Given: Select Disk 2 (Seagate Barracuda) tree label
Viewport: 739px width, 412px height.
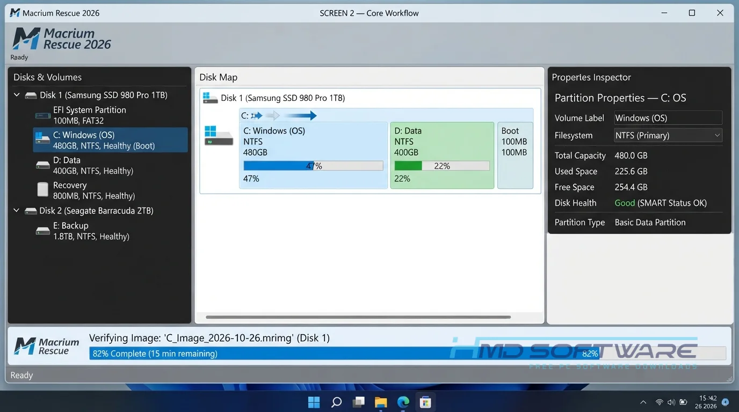Looking at the screenshot, I should [97, 211].
